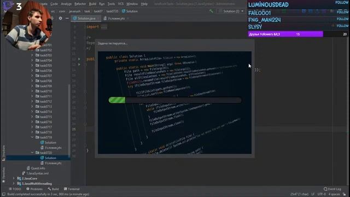The width and height of the screenshot is (350, 197).
Task: Expand the 3.JavaMultithreading module
Action: [14, 184]
